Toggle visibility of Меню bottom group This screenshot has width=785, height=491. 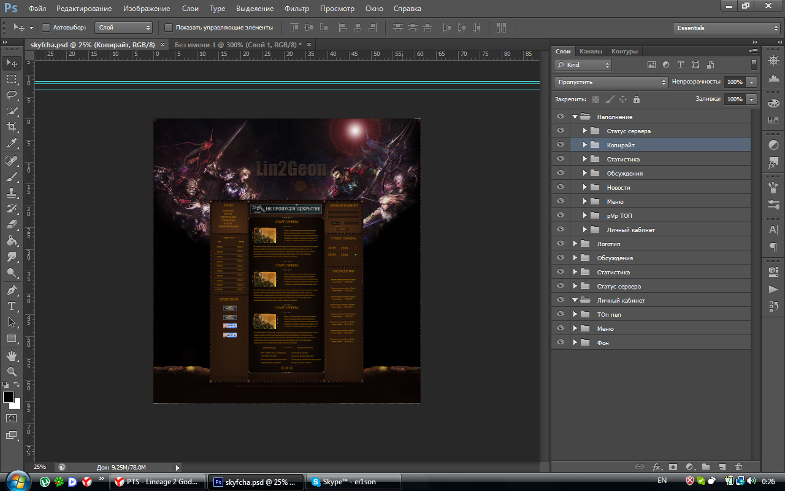(x=560, y=328)
